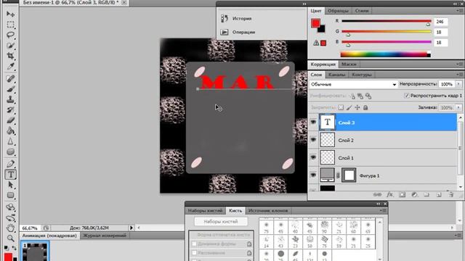Open the Непрозрачность opacity slider arrow
465x261 pixels.
458,84
